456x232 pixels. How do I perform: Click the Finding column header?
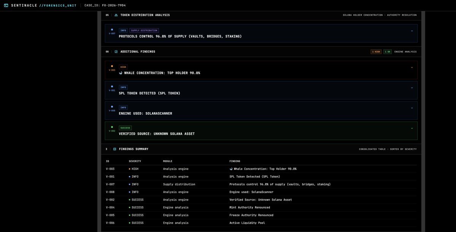point(235,161)
